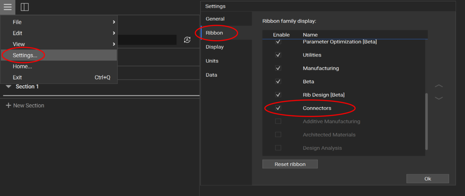Viewport: 465px width, 196px height.
Task: Select the Rib Design [Beta] row name
Action: pyautogui.click(x=323, y=95)
